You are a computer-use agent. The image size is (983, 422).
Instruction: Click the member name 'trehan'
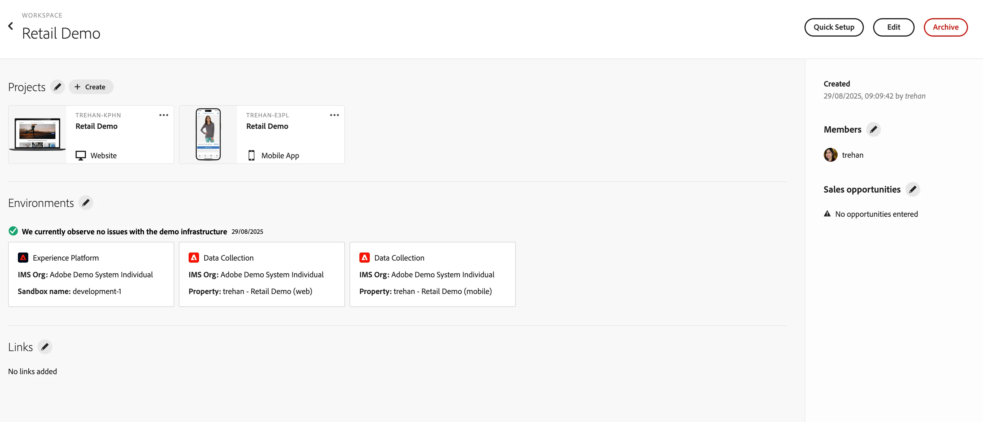853,155
